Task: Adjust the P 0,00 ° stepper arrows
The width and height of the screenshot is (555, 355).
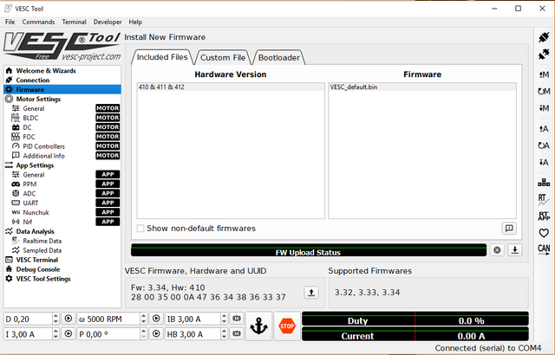Action: pos(143,334)
